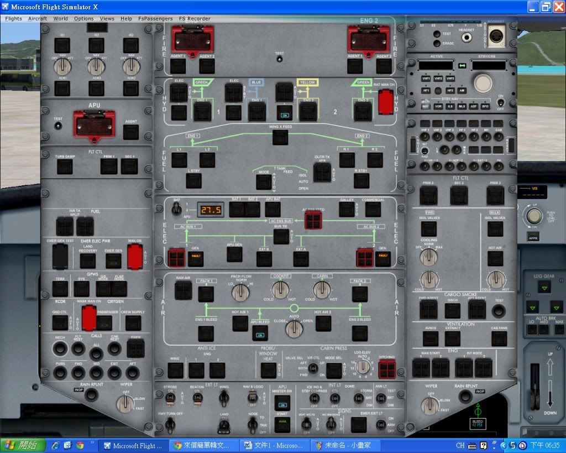Open the Options menu
The width and height of the screenshot is (566, 453).
pyautogui.click(x=84, y=18)
